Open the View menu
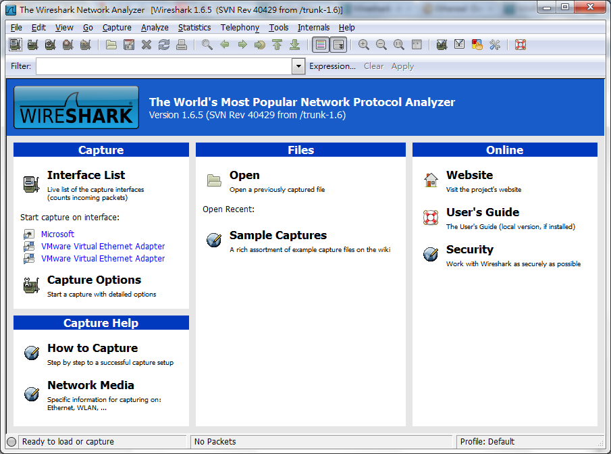Viewport: 611px width, 454px height. [64, 27]
